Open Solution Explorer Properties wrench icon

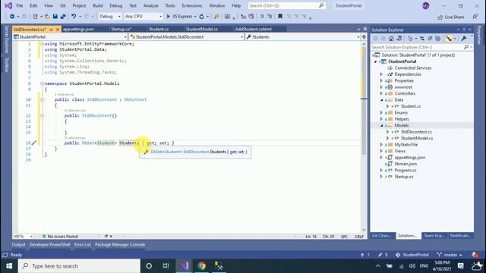tap(464, 39)
